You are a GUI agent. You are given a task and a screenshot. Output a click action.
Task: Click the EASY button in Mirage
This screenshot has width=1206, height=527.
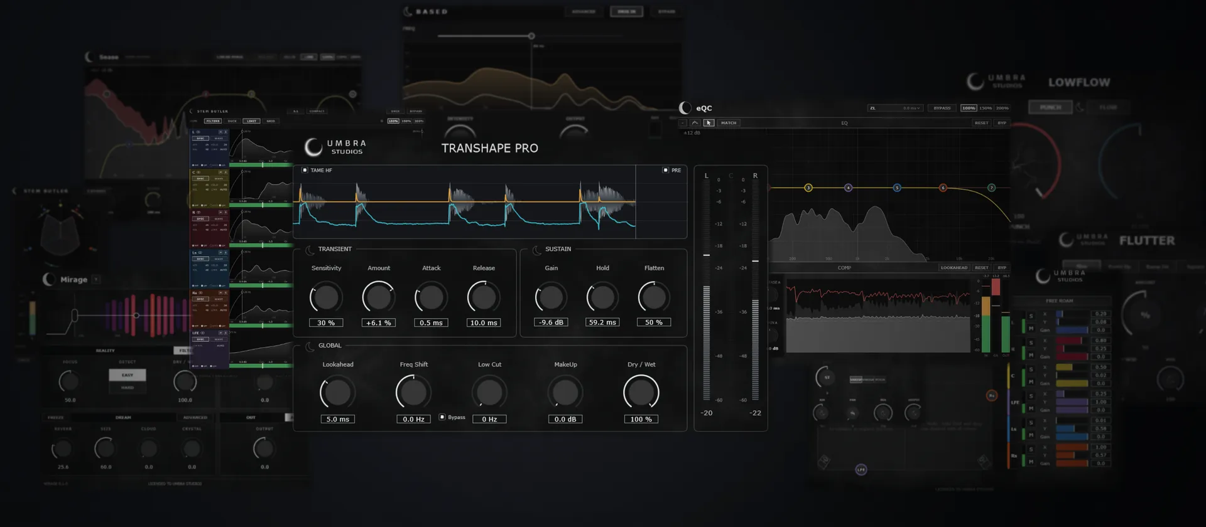[128, 375]
